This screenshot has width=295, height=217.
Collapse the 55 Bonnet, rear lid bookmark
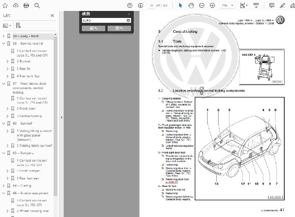(3, 43)
